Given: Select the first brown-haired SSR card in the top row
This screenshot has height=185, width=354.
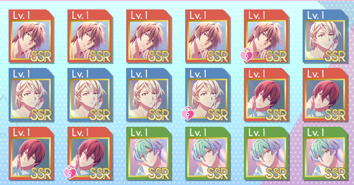Looking at the screenshot, I should (x=31, y=36).
